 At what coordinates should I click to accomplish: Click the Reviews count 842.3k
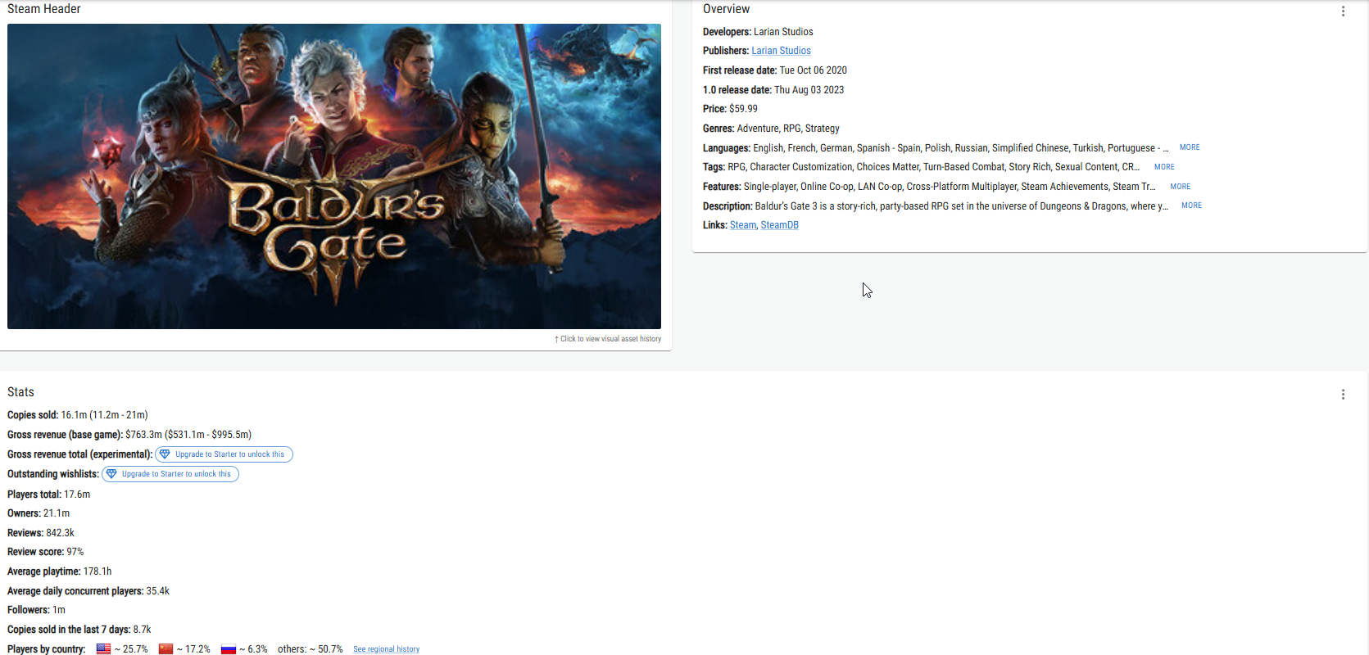60,533
